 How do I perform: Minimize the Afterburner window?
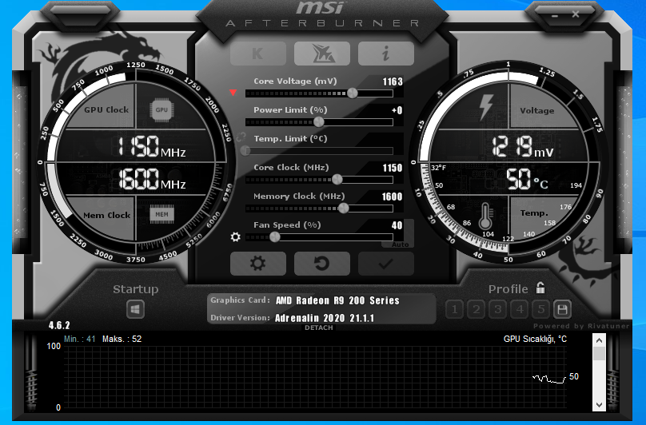(555, 16)
